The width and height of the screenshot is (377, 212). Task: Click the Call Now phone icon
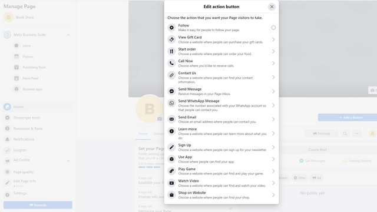(x=171, y=63)
